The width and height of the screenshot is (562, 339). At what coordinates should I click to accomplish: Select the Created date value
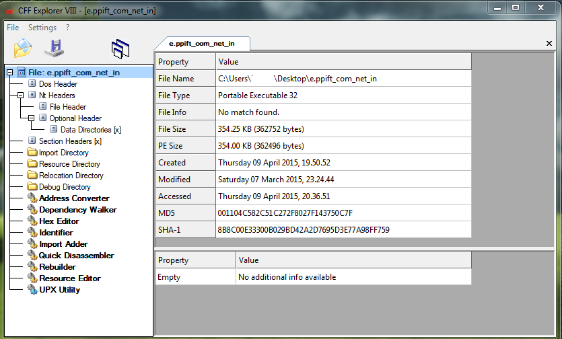coord(344,163)
